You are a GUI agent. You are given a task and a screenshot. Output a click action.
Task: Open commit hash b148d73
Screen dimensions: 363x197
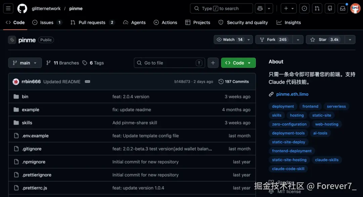point(182,82)
